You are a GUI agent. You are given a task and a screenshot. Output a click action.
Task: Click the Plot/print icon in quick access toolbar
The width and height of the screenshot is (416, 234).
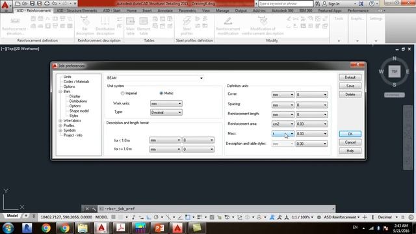tap(47, 3)
